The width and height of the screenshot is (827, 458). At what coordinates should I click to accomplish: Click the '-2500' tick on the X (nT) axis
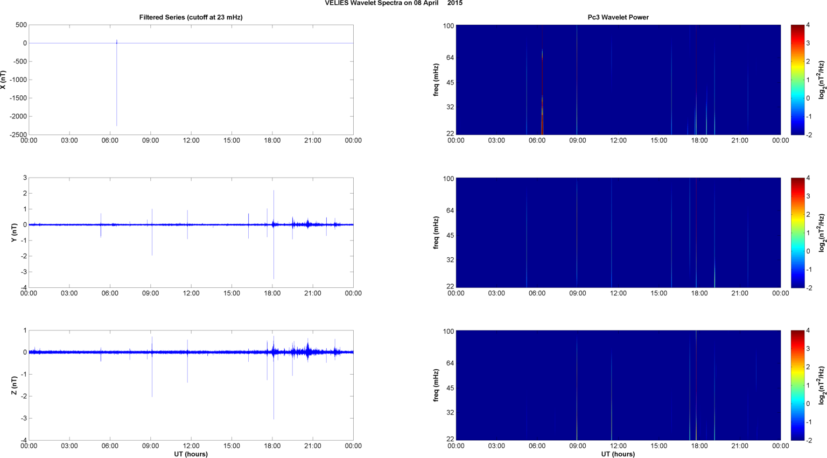pos(18,135)
